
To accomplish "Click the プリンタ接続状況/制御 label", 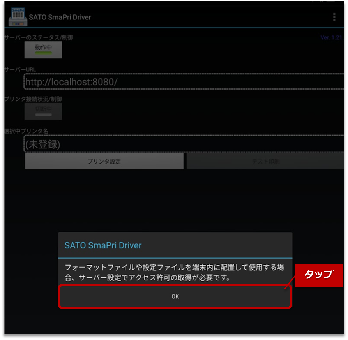I will [x=33, y=99].
